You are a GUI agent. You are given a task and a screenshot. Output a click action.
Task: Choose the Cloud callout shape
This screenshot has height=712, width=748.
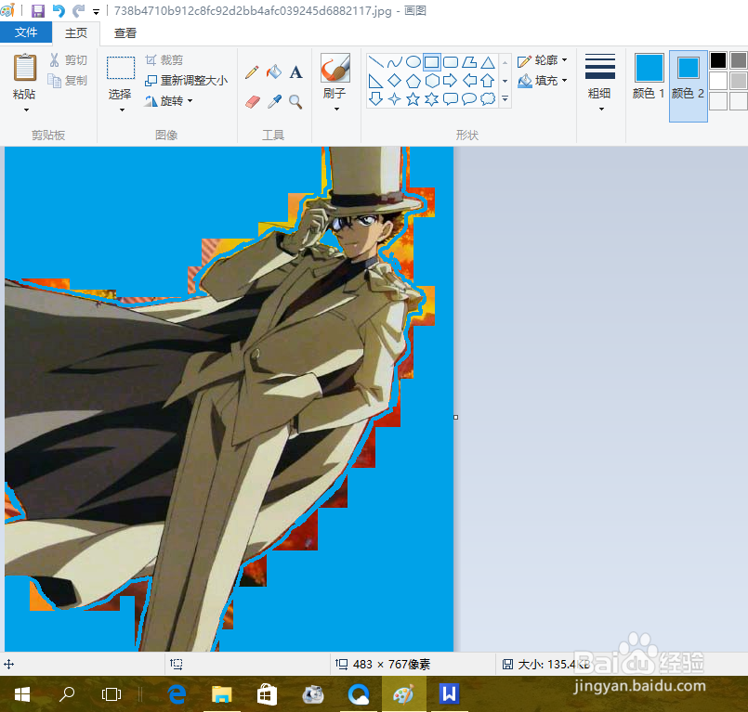[488, 98]
